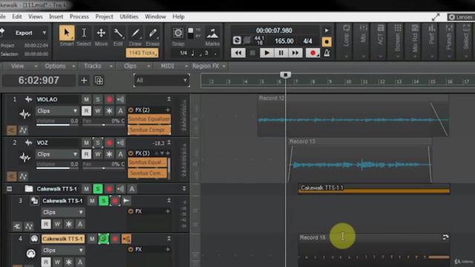The image size is (475, 267).
Task: Open the Screen module
Action: coord(398,41)
